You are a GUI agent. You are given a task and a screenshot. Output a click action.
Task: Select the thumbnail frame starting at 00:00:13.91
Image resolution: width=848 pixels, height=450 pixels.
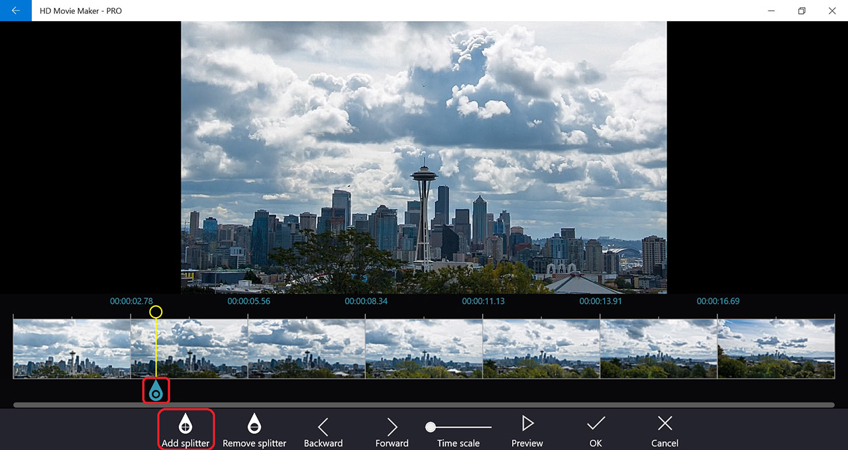pyautogui.click(x=659, y=349)
